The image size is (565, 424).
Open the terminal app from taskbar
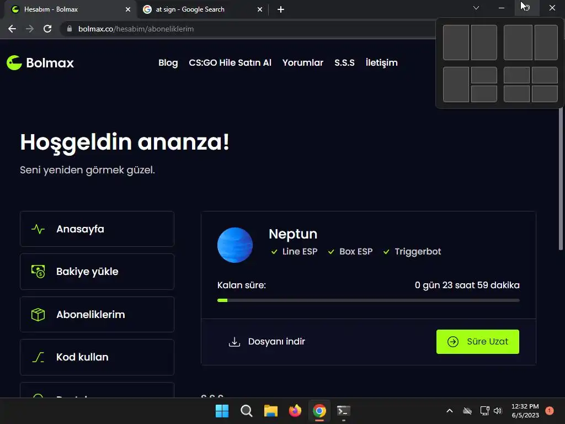(x=343, y=411)
